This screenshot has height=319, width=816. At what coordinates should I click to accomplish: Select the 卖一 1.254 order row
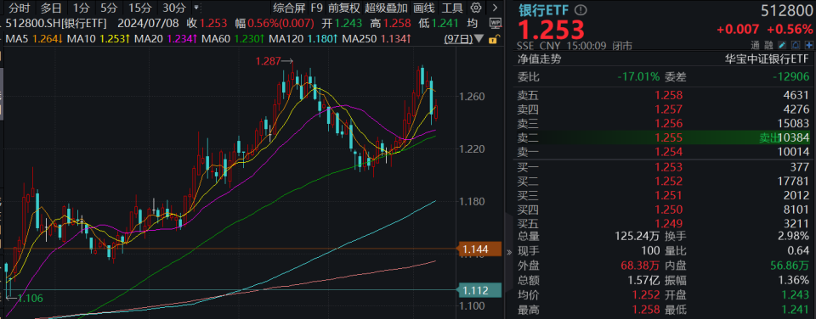(664, 152)
